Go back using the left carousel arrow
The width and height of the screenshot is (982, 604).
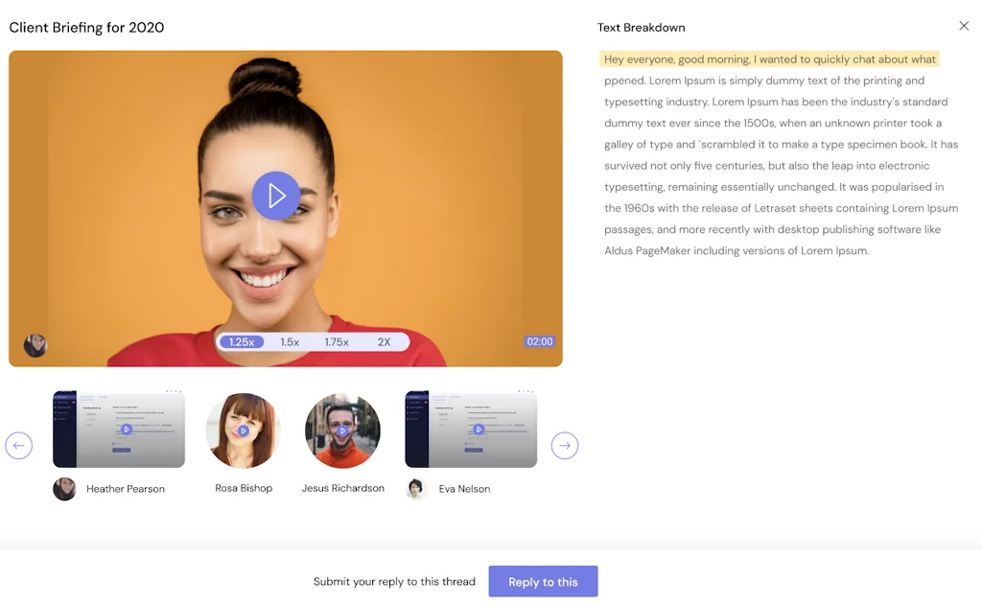(19, 445)
